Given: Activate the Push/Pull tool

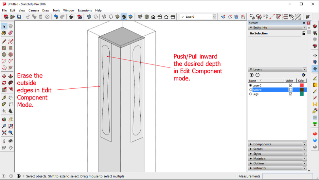Looking at the screenshot, I should click(x=10, y=76).
